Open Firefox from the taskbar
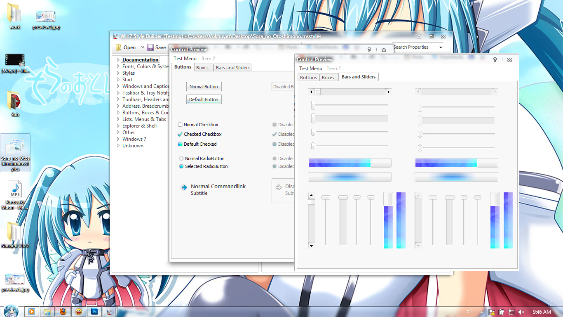 point(63,312)
